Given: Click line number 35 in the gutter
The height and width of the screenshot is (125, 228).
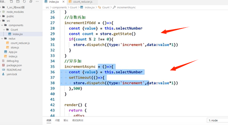Looking at the screenshot, I should coord(52,67).
